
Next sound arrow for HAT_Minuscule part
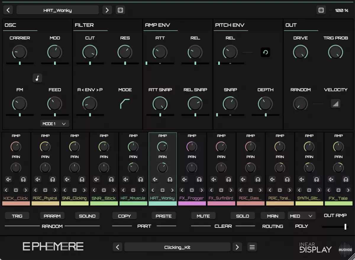pos(143,190)
